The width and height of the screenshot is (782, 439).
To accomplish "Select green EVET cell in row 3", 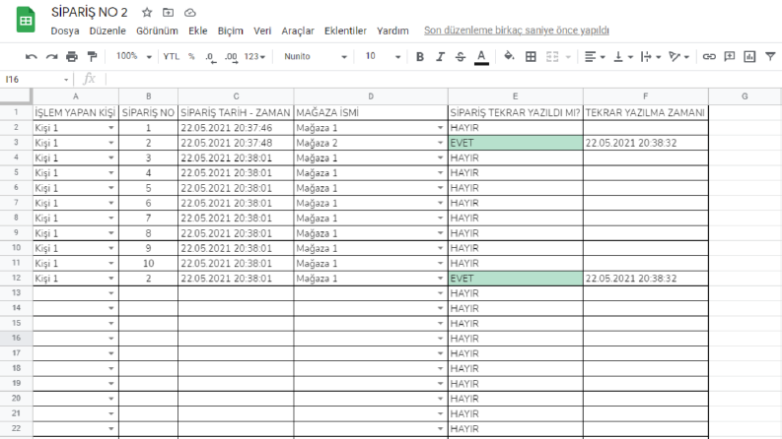I will [515, 143].
